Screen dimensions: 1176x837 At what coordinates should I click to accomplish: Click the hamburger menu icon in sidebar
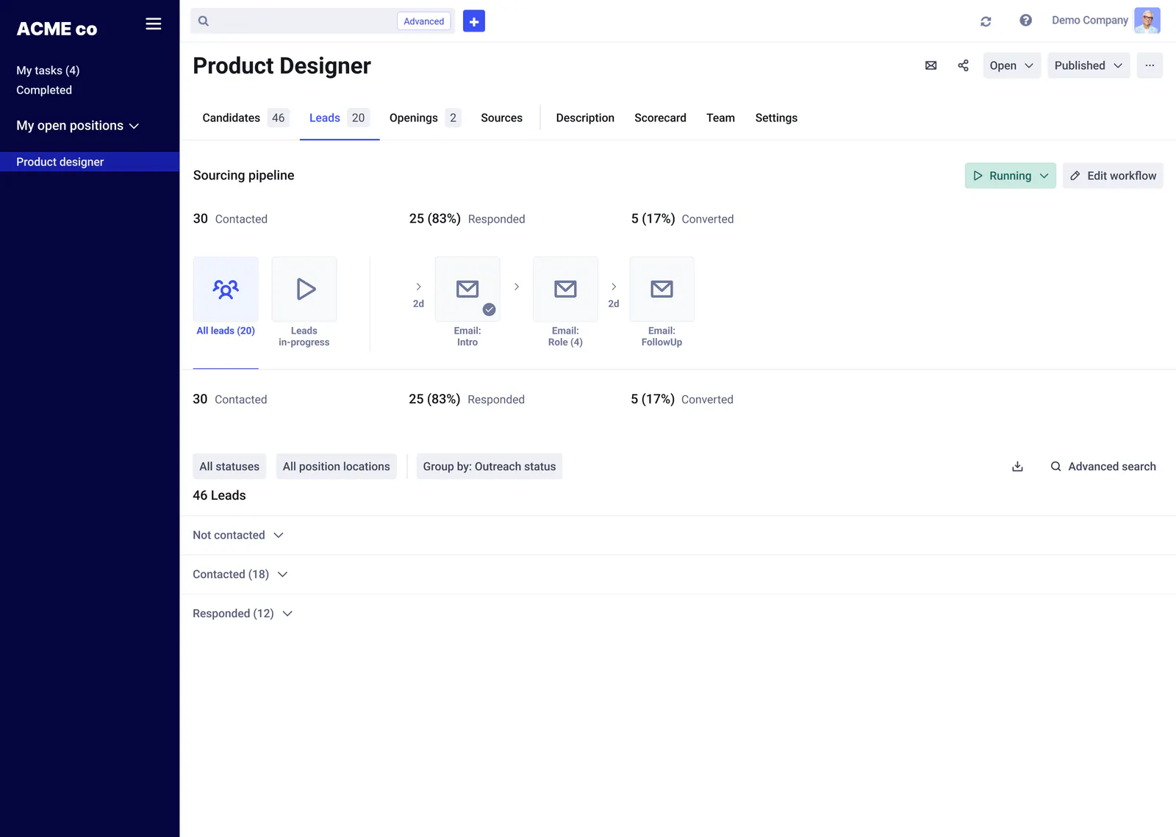(x=153, y=24)
